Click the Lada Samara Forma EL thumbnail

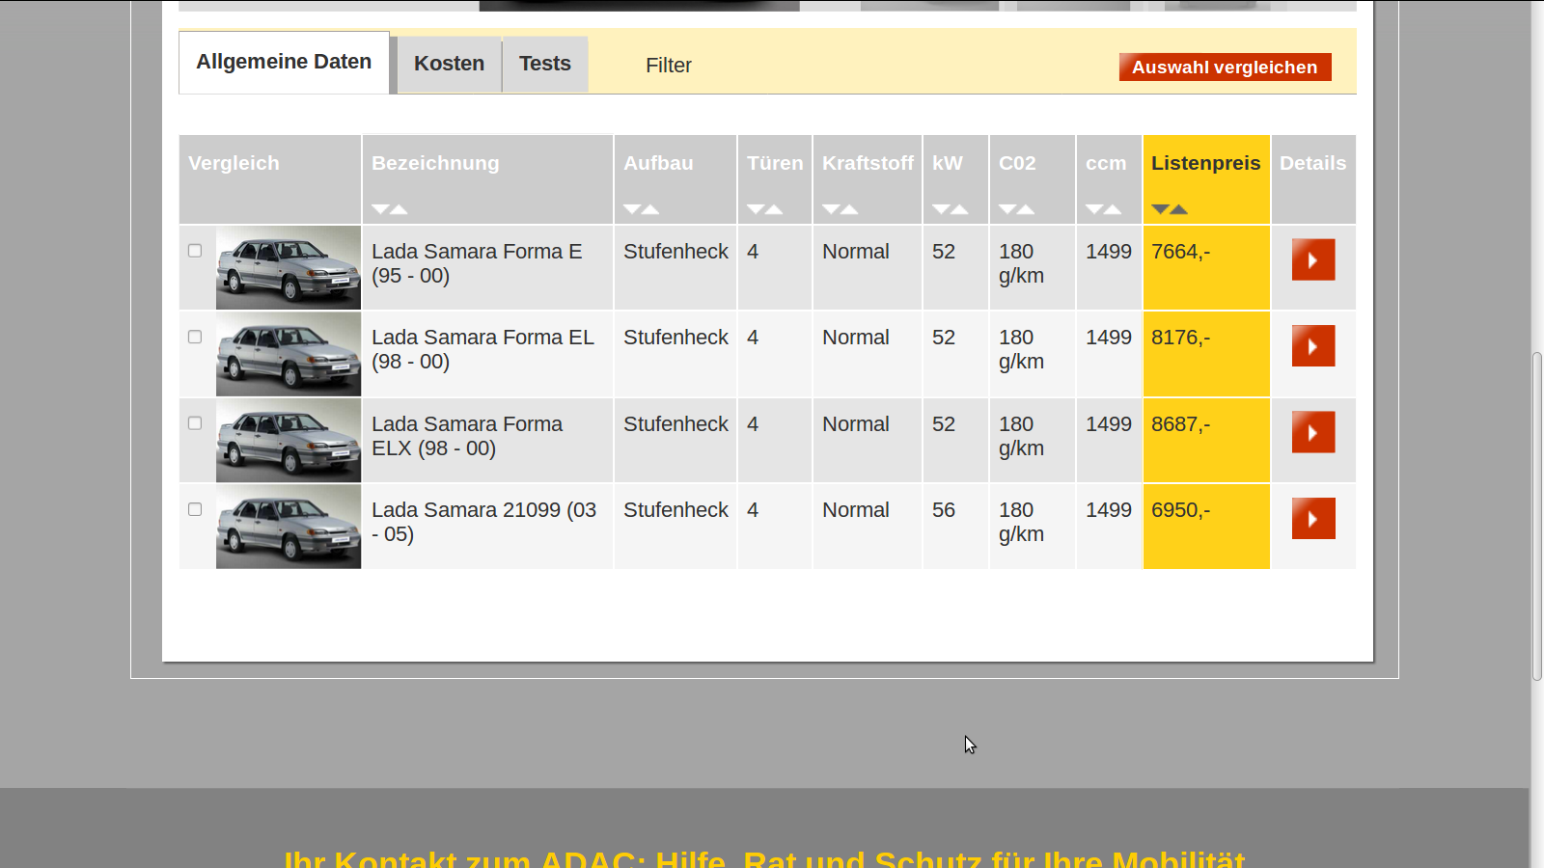coord(289,354)
